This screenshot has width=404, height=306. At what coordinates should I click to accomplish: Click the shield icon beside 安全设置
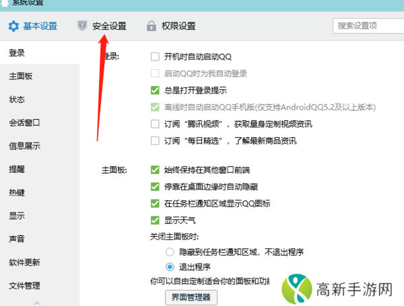tap(82, 26)
